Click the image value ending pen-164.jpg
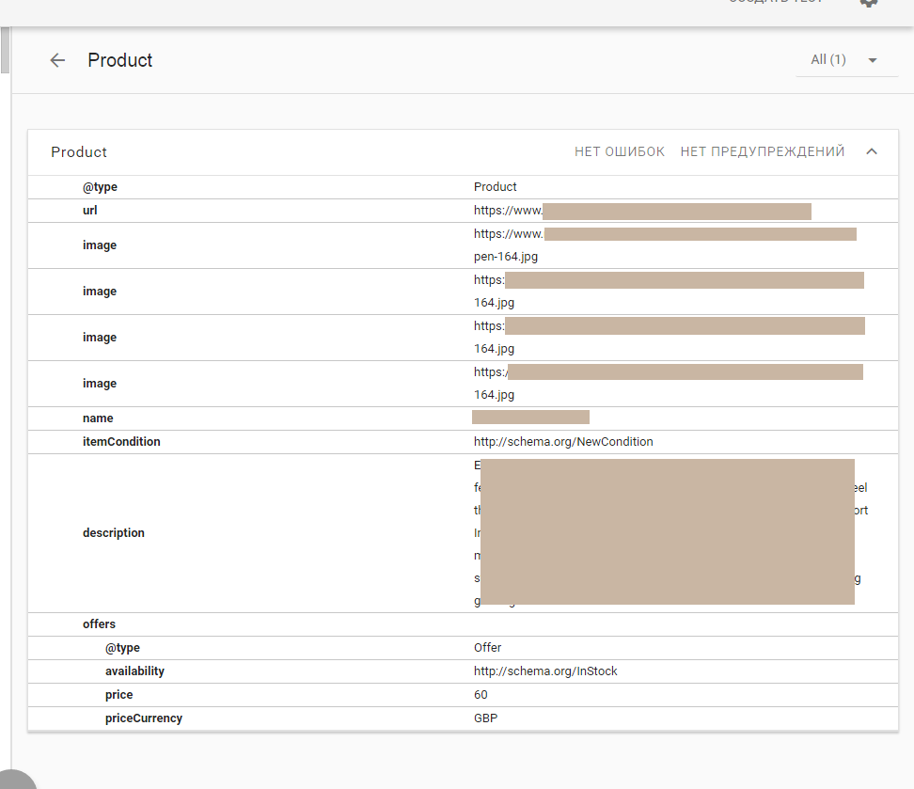 click(506, 256)
